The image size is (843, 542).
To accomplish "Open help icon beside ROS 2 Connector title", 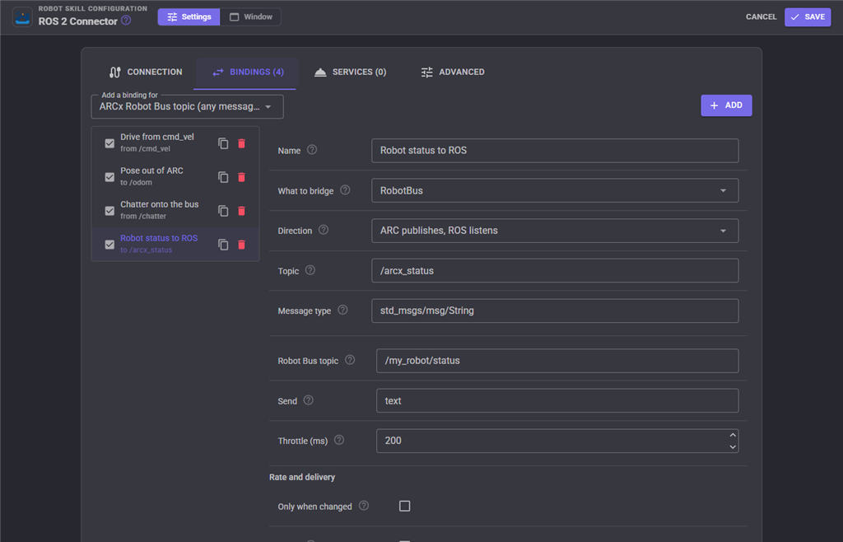I will pyautogui.click(x=126, y=21).
